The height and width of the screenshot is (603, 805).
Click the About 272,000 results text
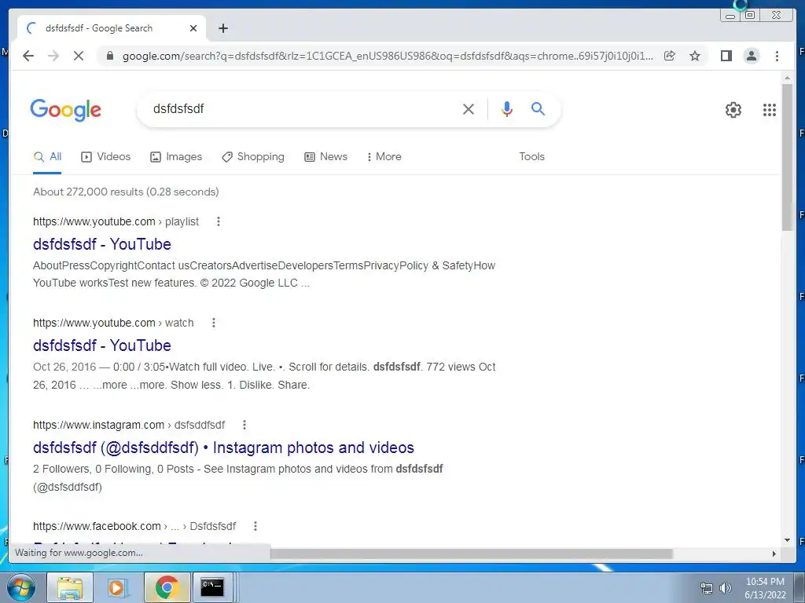(x=126, y=192)
